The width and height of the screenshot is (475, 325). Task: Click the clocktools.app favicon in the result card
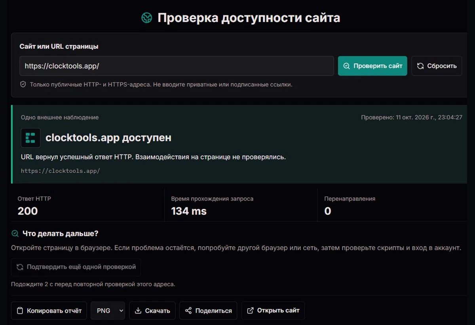pyautogui.click(x=30, y=138)
